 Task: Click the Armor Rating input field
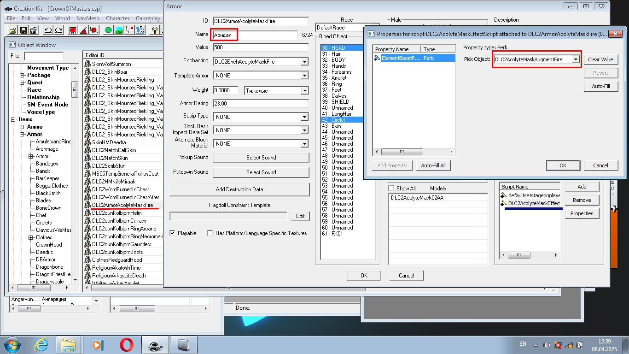coord(261,104)
